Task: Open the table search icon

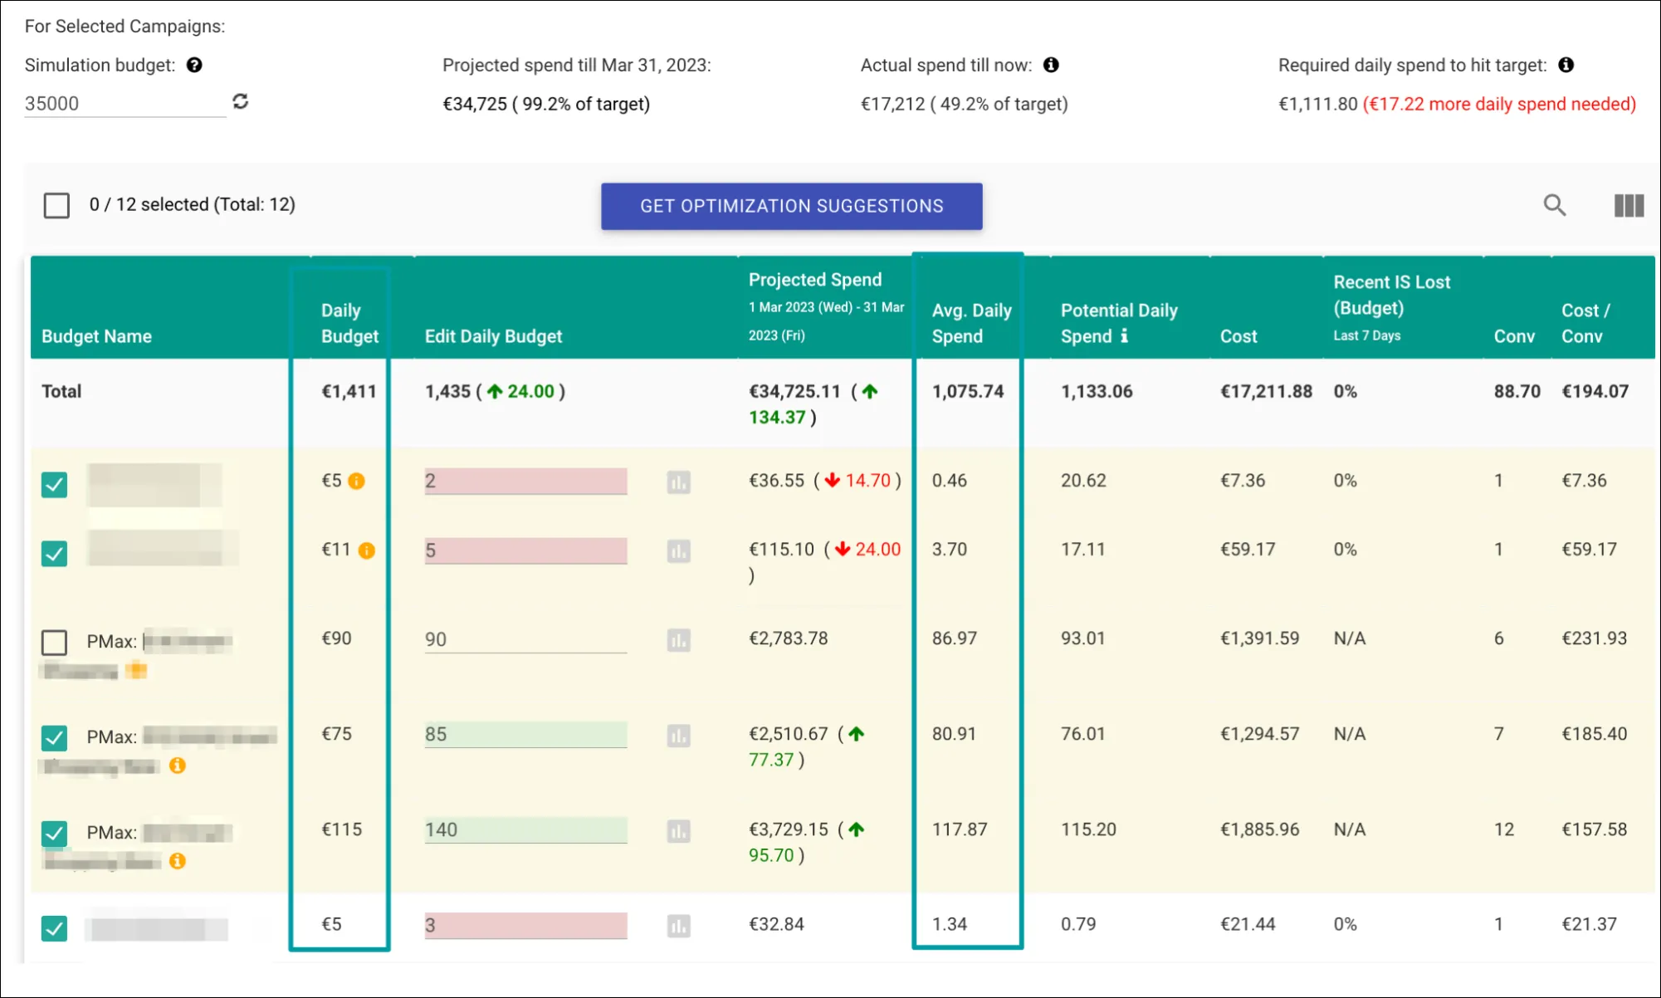Action: pos(1554,205)
